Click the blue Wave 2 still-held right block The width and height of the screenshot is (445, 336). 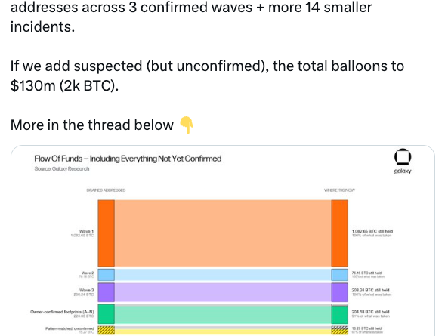[x=340, y=275]
